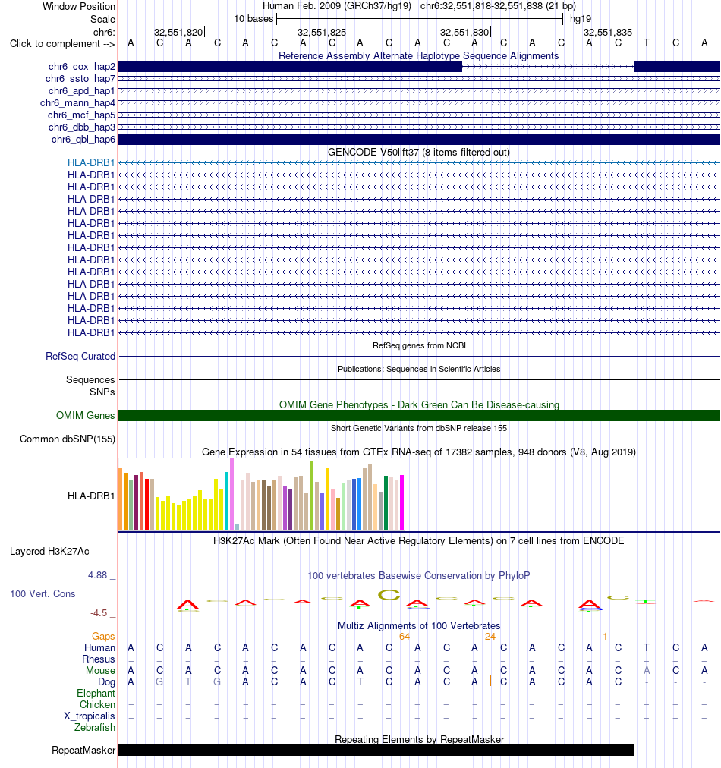
Task: Click the chr6_cox_hap2 haplotype label
Action: [x=82, y=67]
